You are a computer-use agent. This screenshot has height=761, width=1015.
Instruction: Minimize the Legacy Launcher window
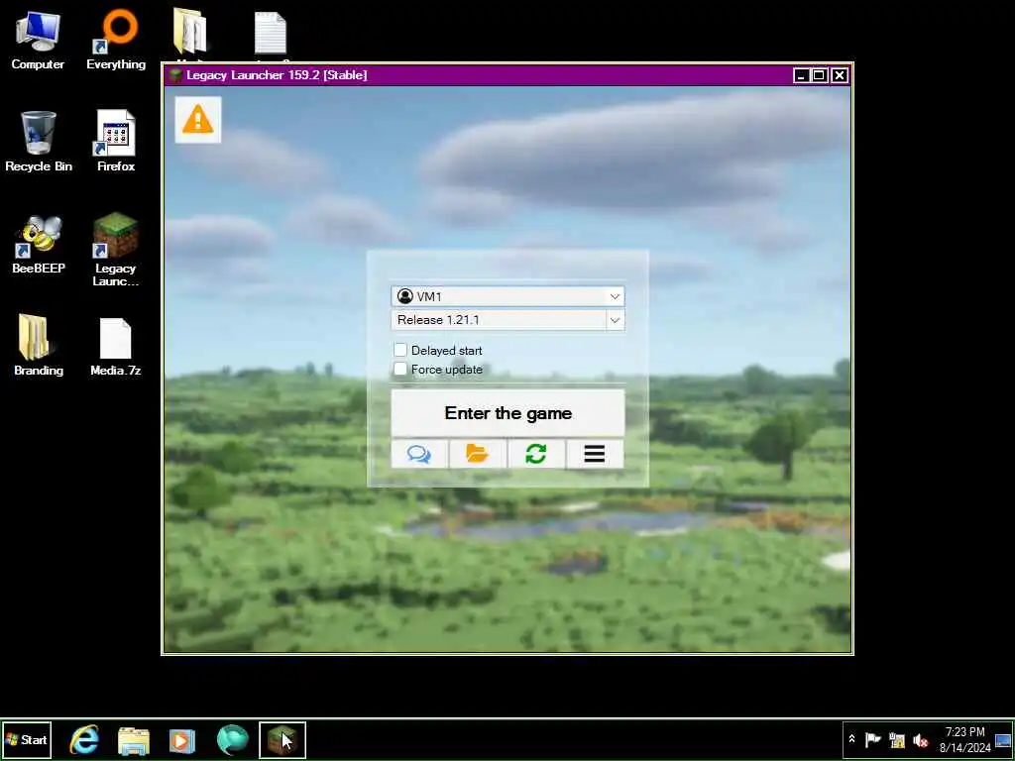pyautogui.click(x=801, y=75)
